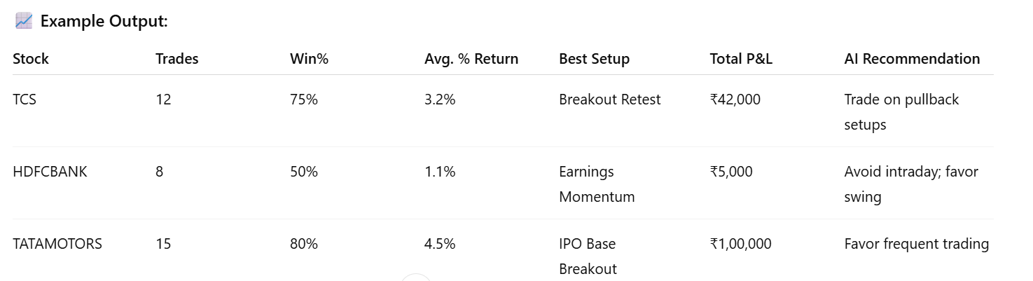Viewport: 1033px width, 281px height.
Task: Click the Trade on pullback setups recommendation
Action: (902, 112)
